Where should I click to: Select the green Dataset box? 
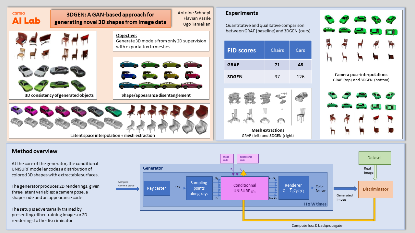[x=375, y=158]
